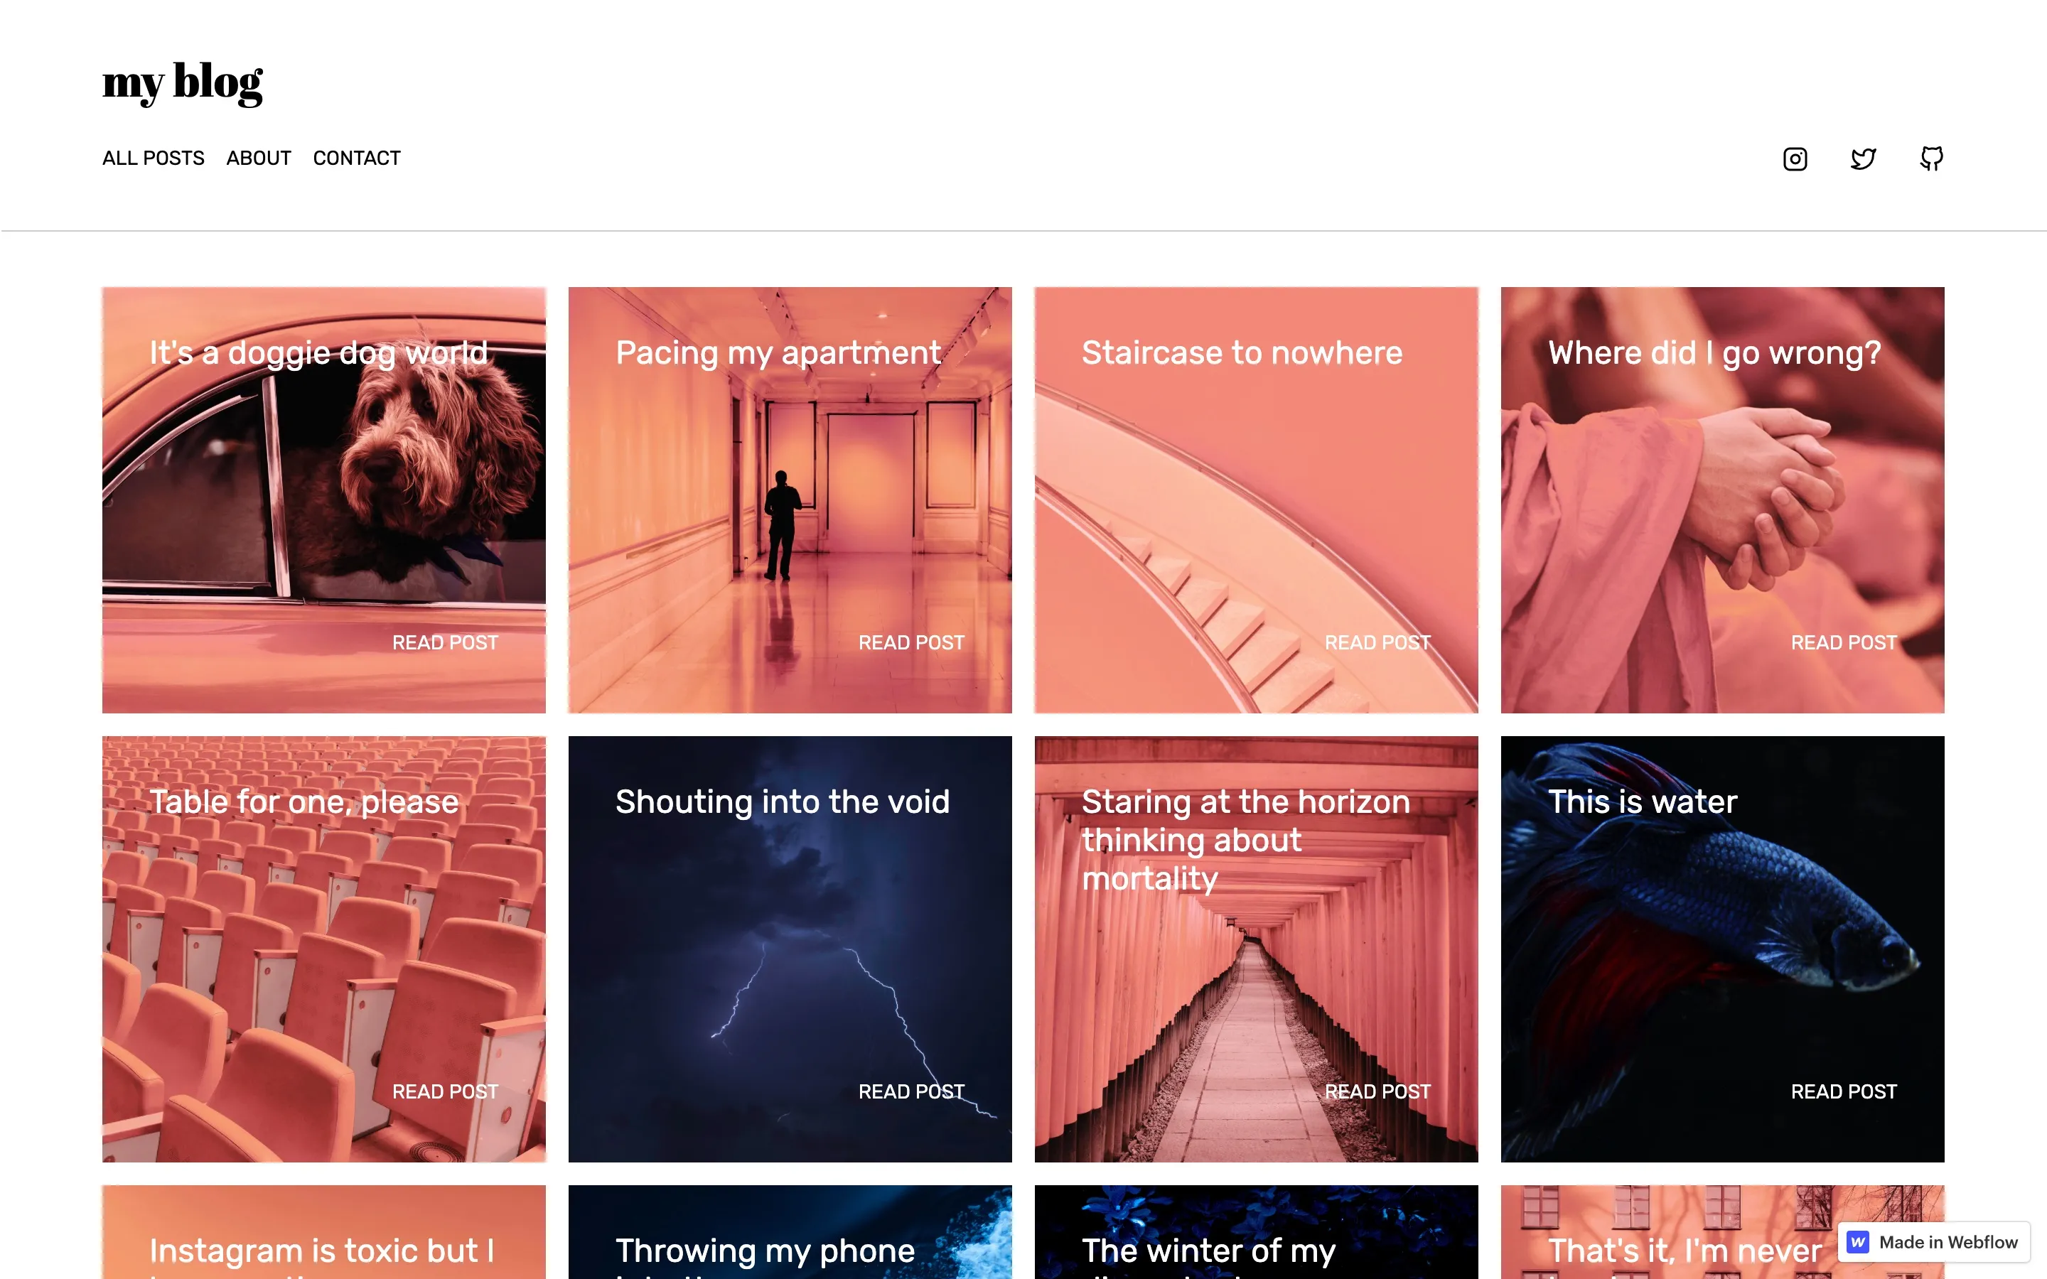Go to the ALL POSTS page
Image resolution: width=2047 pixels, height=1279 pixels.
(x=153, y=158)
